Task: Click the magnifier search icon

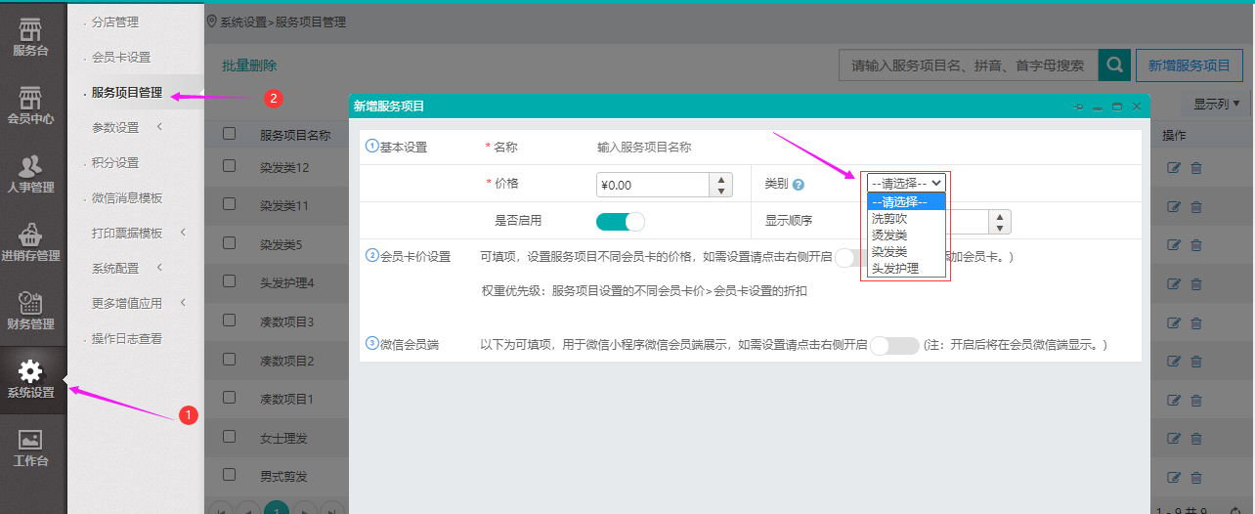Action: [x=1113, y=65]
